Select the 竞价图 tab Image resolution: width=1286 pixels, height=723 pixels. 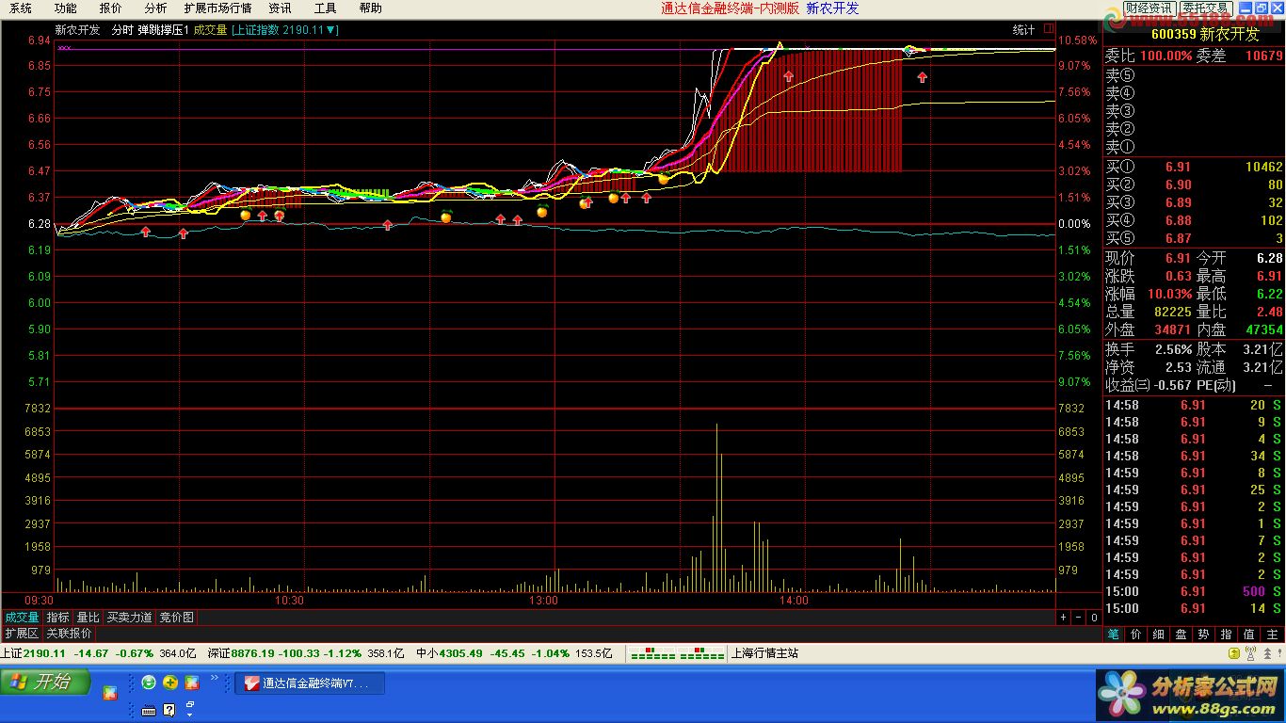176,618
